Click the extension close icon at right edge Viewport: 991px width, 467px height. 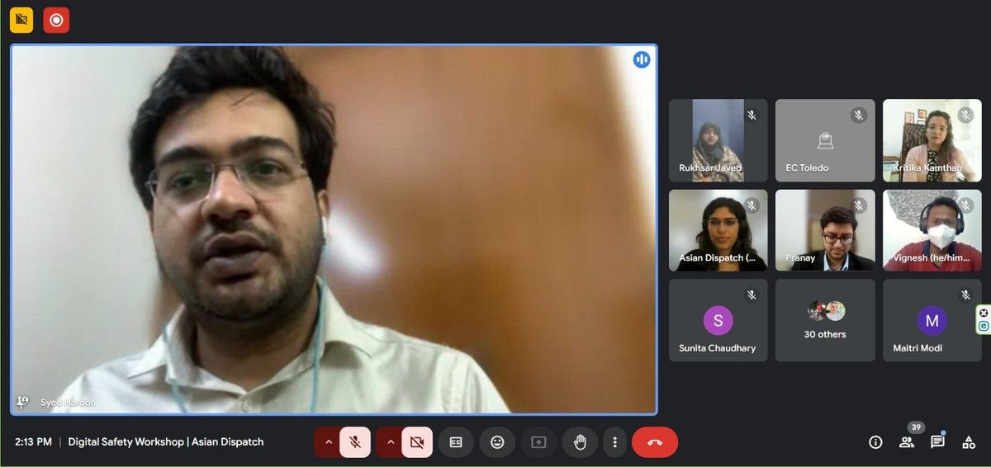(x=984, y=313)
